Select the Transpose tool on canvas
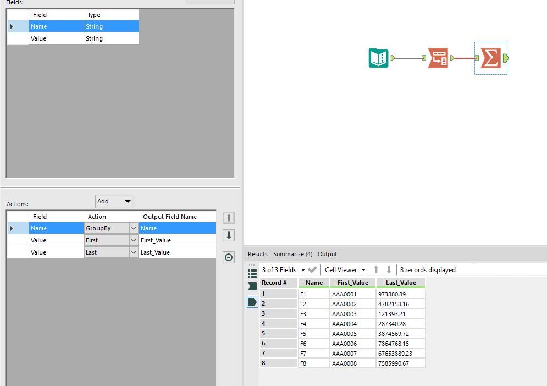Image resolution: width=547 pixels, height=386 pixels. click(438, 58)
